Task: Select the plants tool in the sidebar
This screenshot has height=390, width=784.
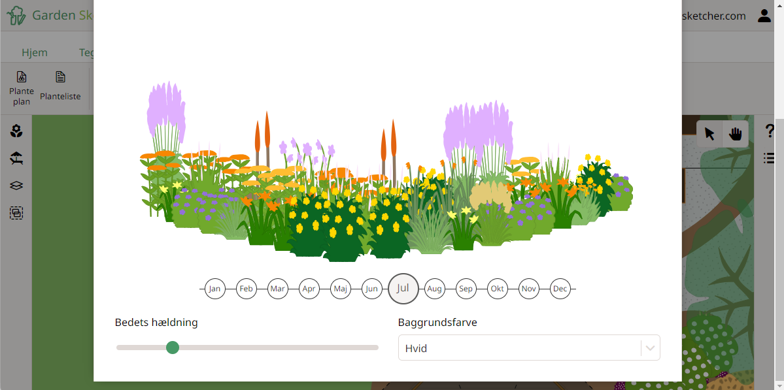Action: (16, 131)
